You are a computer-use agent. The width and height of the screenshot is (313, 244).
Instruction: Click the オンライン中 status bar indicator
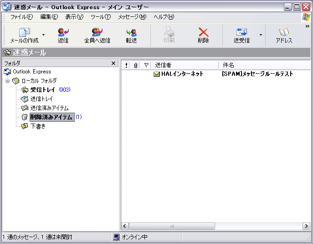point(134,237)
